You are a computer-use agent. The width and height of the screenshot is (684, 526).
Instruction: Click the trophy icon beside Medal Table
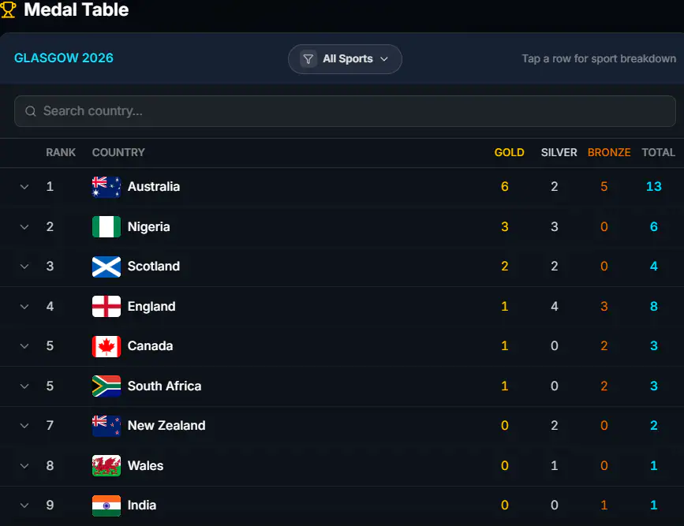pyautogui.click(x=8, y=9)
